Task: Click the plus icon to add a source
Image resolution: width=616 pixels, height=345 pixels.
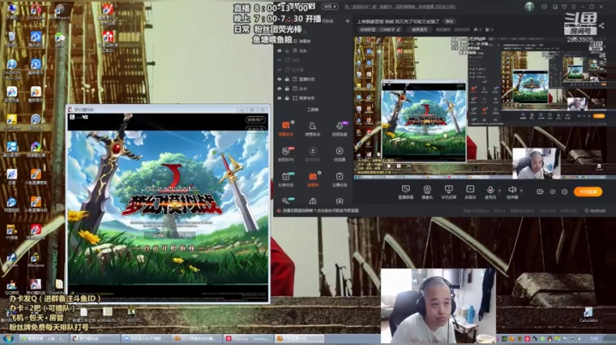Action: click(x=347, y=20)
